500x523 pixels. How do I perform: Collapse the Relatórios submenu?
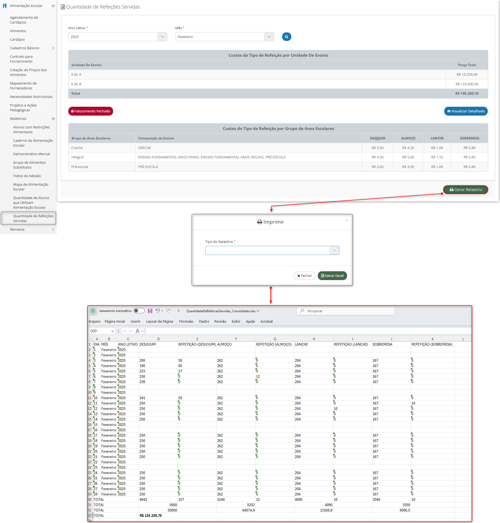pos(53,119)
